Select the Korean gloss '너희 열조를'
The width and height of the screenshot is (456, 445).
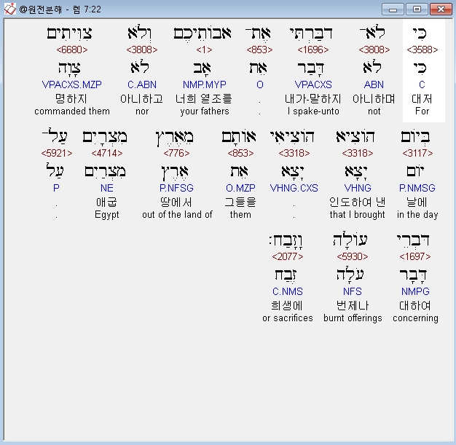(204, 99)
